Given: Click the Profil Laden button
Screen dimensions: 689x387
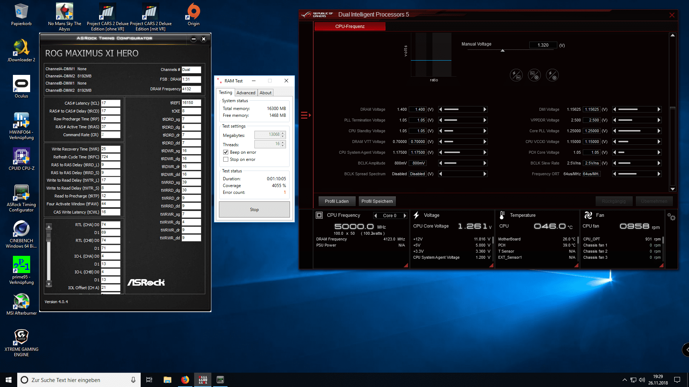Looking at the screenshot, I should pos(337,201).
